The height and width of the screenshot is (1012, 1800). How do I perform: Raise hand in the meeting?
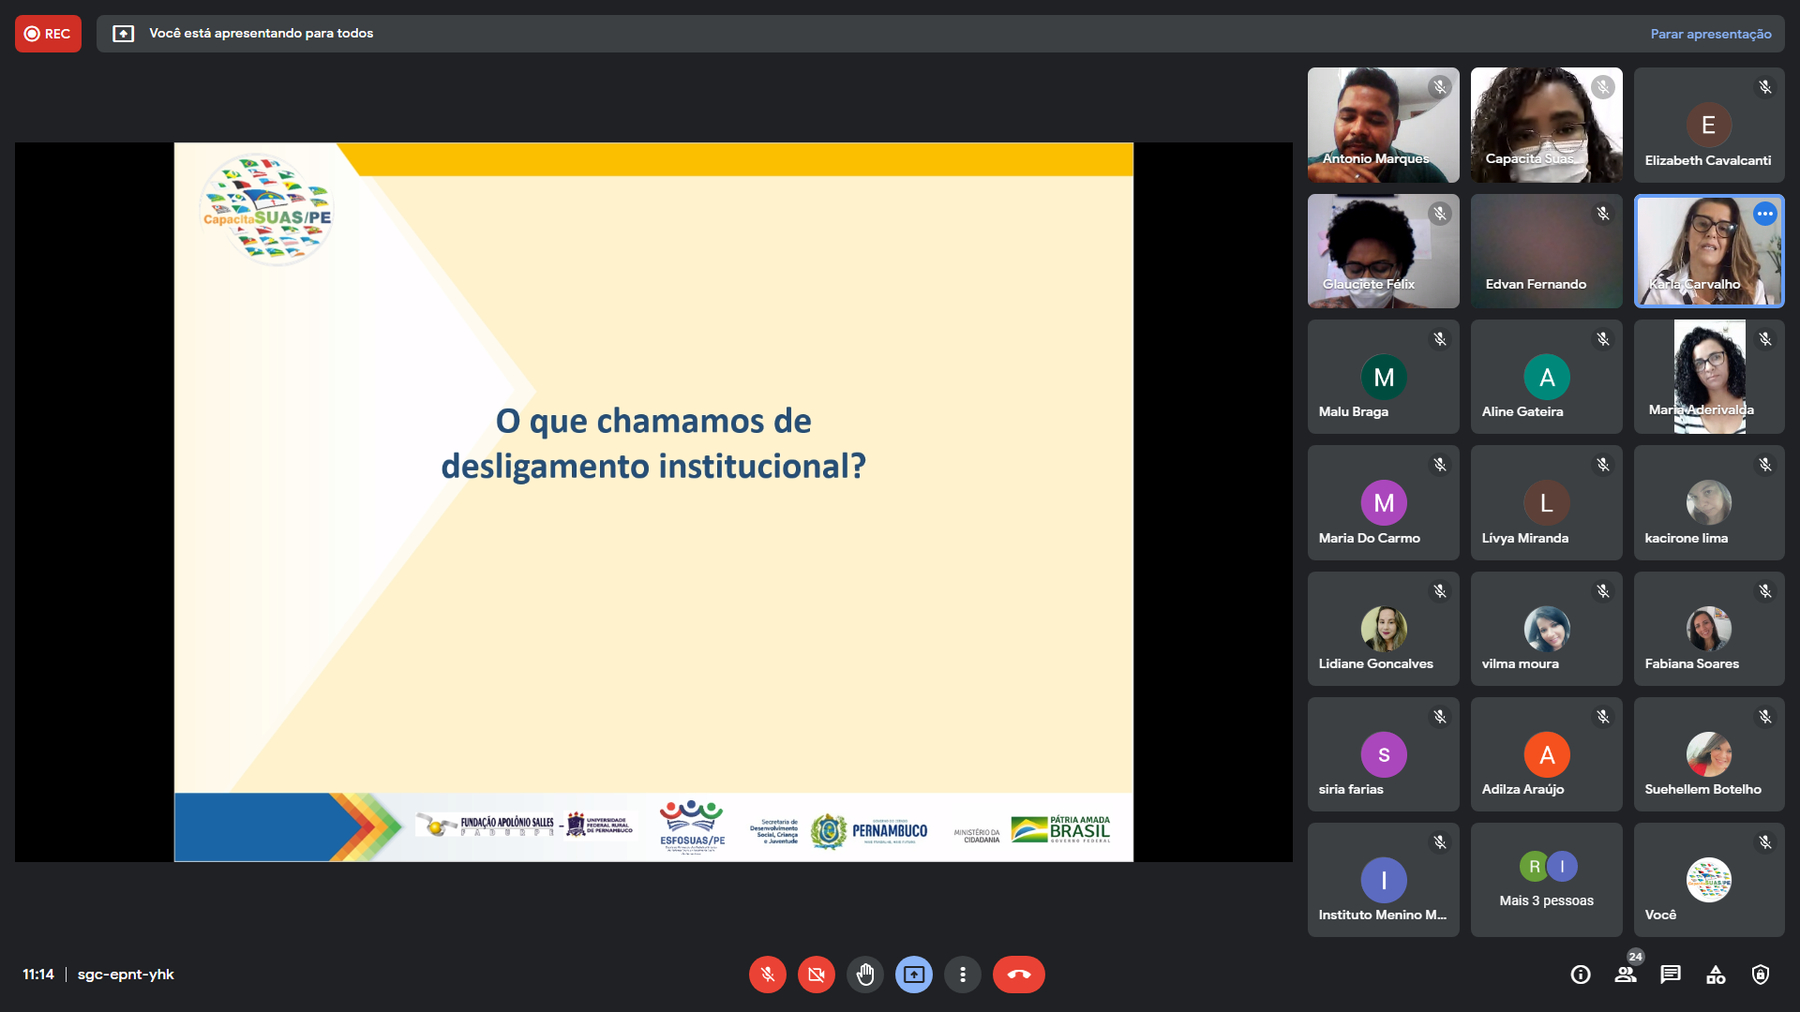pos(864,975)
